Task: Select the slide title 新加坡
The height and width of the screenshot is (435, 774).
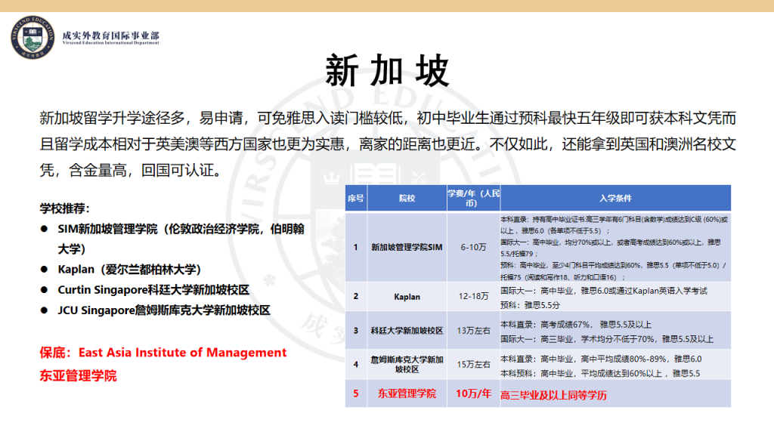Action: point(386,66)
